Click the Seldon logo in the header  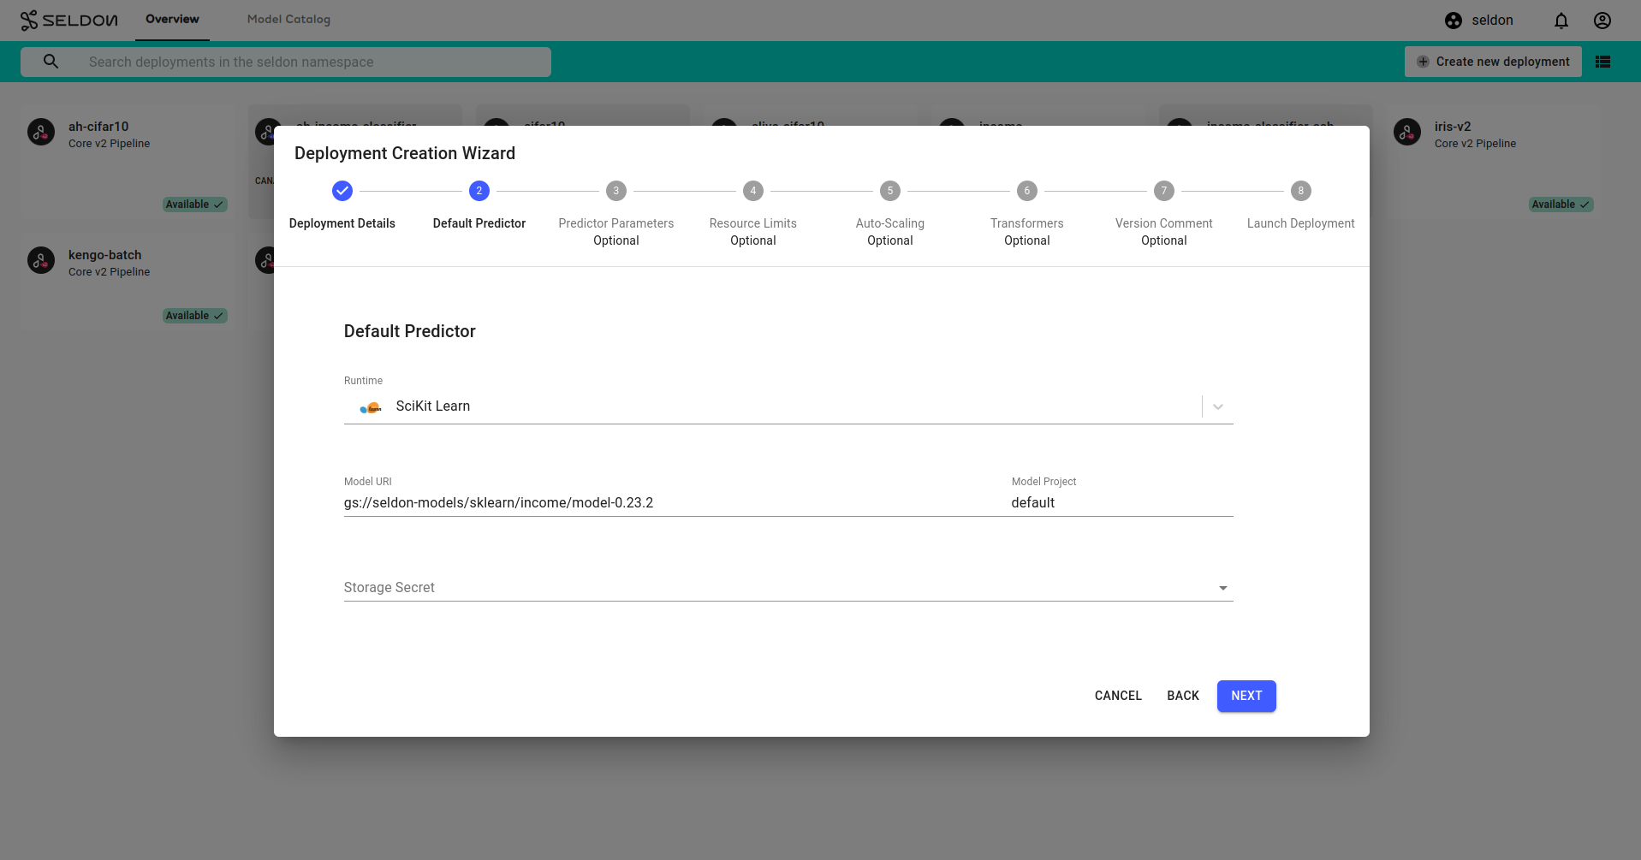(x=68, y=20)
